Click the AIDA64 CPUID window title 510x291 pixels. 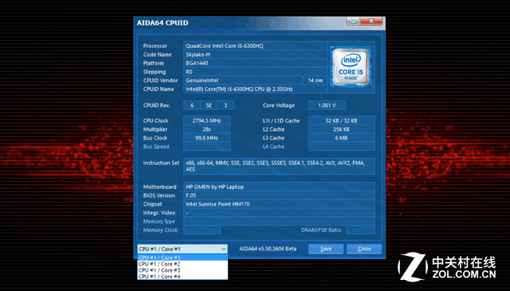click(163, 23)
